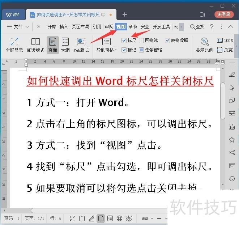This screenshot has width=239, height=225.
Task: Open the zoom percentage 95% dropdown
Action: pyautogui.click(x=152, y=218)
